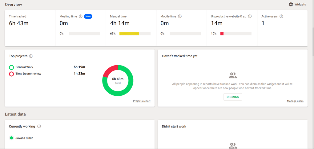Click the Jovana Simic user name
This screenshot has height=149, width=314.
[25, 138]
